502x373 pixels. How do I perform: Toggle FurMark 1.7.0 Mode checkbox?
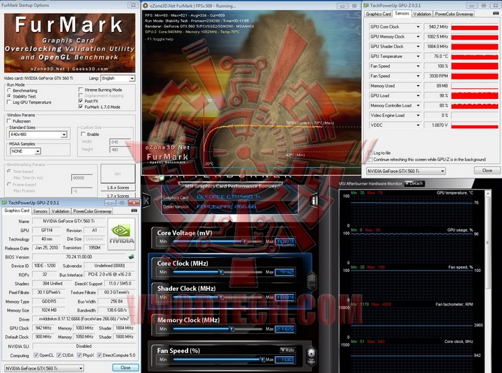click(81, 107)
